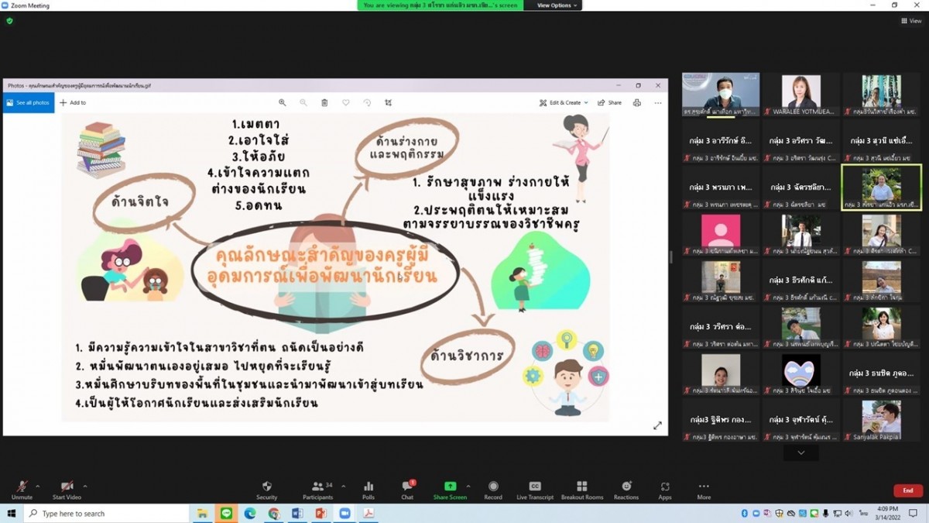Screen dimensions: 929x523
Task: Open the Reactions emoji menu
Action: pyautogui.click(x=626, y=489)
